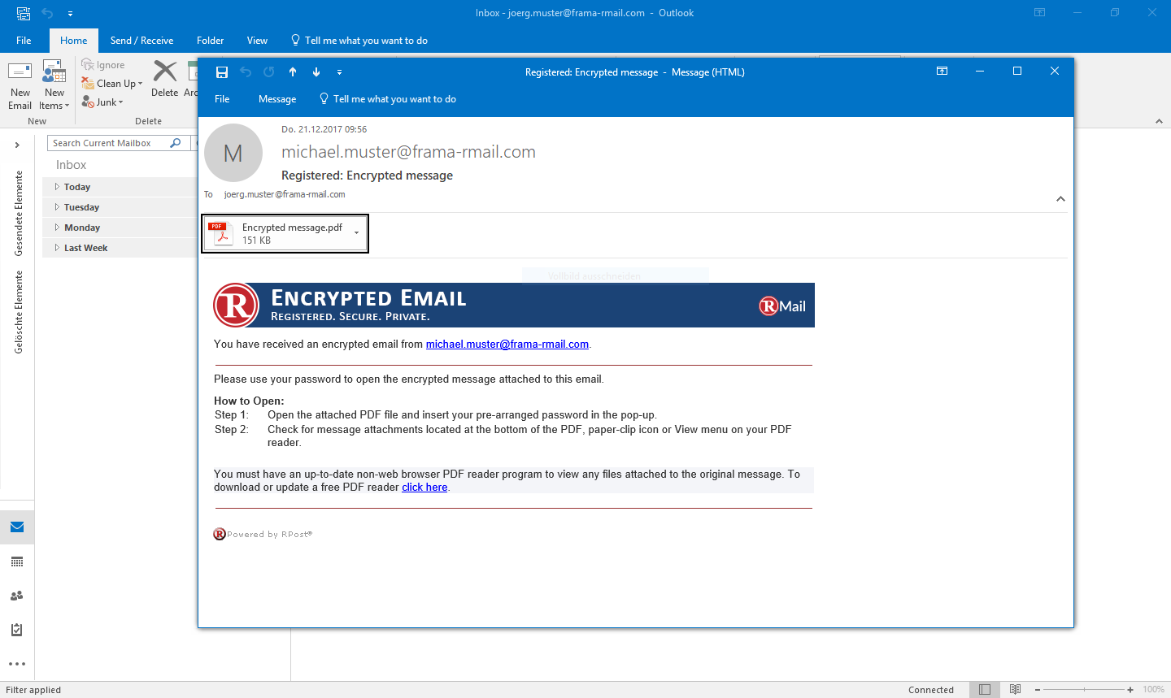Save the message using the floppy disk icon
The width and height of the screenshot is (1171, 698).
pyautogui.click(x=222, y=72)
